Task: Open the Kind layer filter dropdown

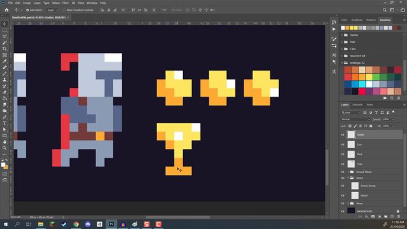Action: tap(351, 113)
